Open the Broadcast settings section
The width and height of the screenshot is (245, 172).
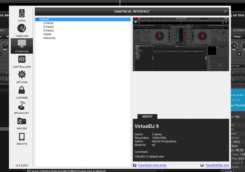click(22, 108)
